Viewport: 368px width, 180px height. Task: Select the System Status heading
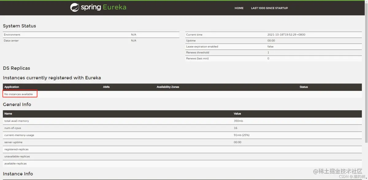(19, 26)
